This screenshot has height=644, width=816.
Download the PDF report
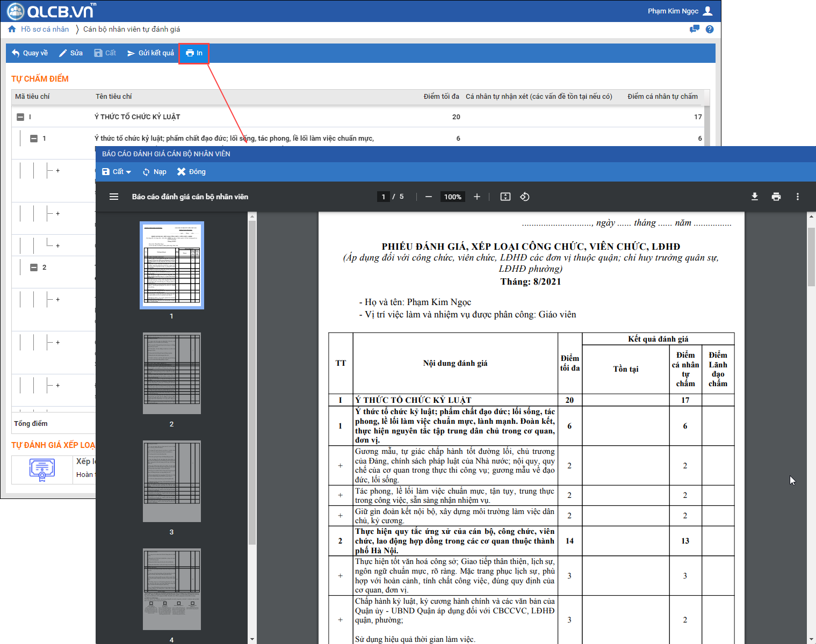(754, 197)
